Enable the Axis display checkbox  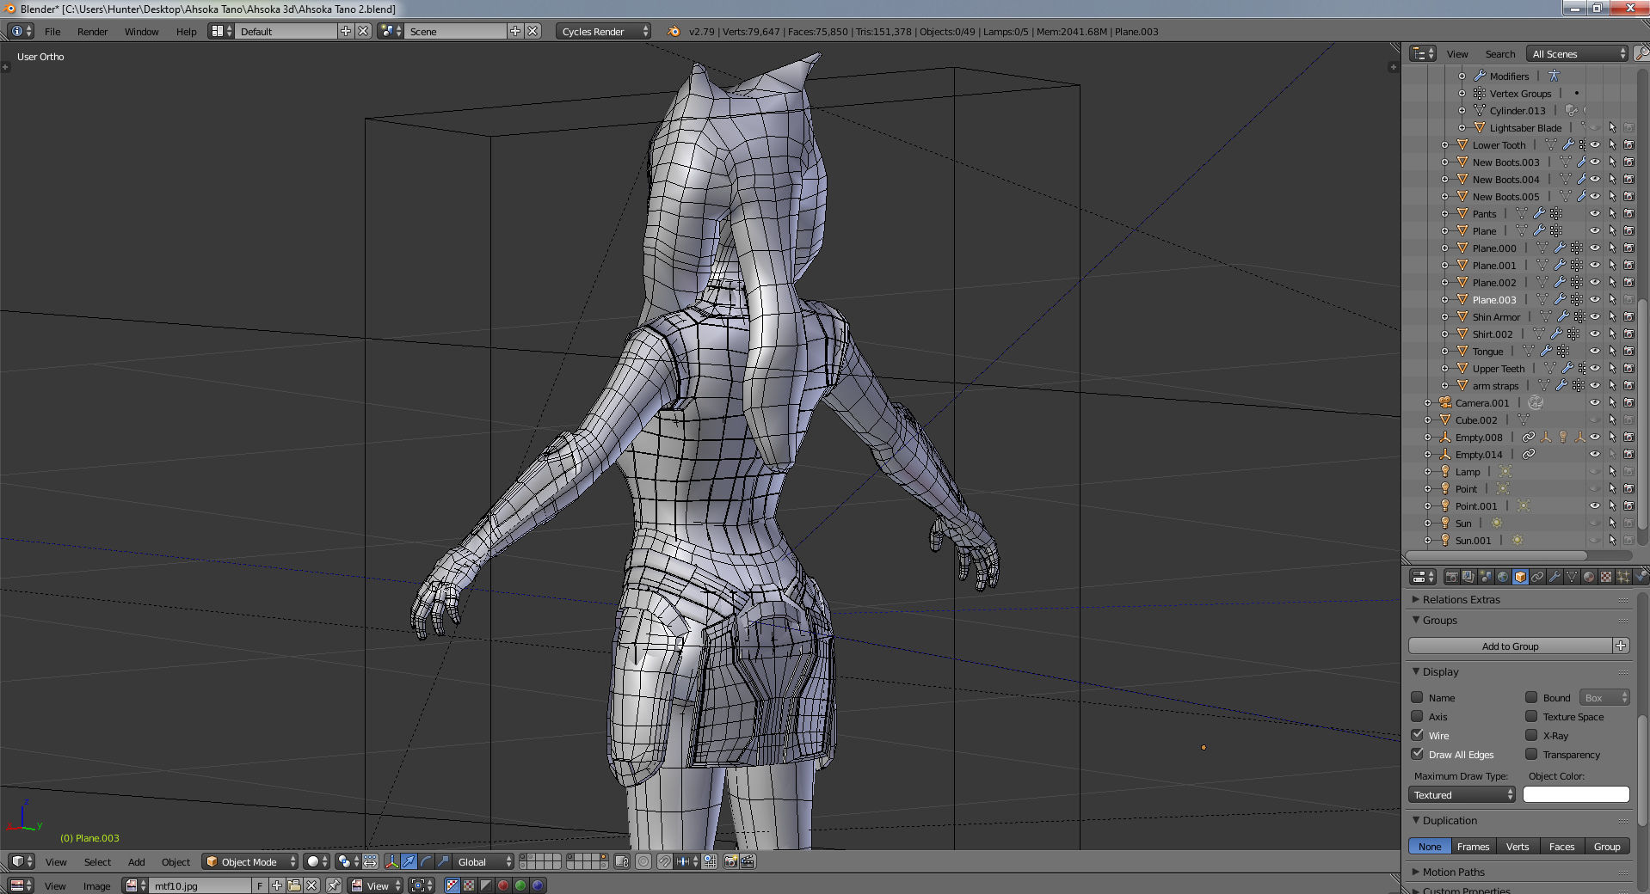click(1417, 716)
